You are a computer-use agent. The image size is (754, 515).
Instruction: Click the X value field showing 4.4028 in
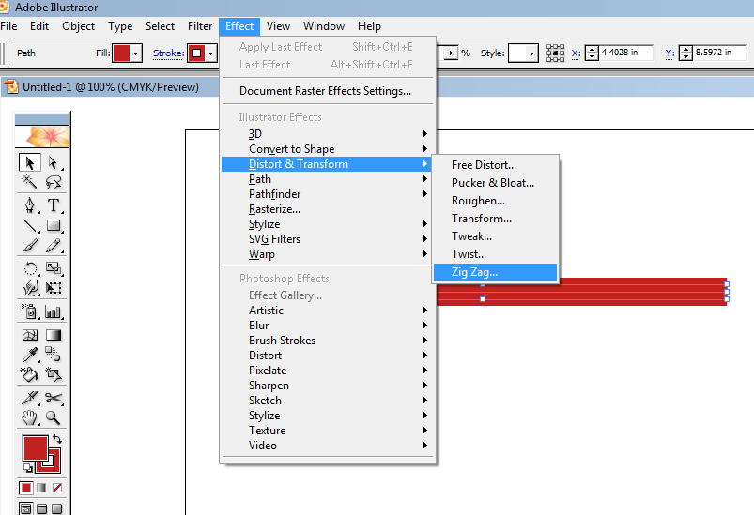[x=626, y=53]
